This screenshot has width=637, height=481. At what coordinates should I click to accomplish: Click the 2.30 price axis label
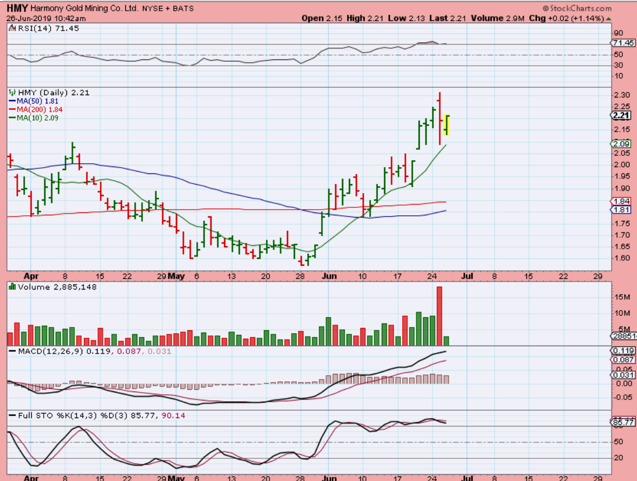(x=622, y=95)
